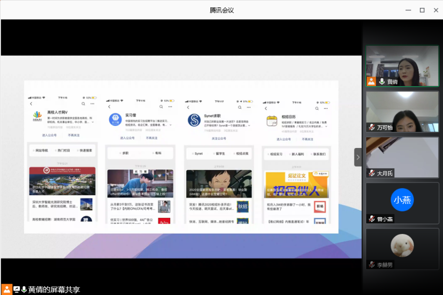Select 黄倩's video thumbnail
This screenshot has width=443, height=295.
402,66
